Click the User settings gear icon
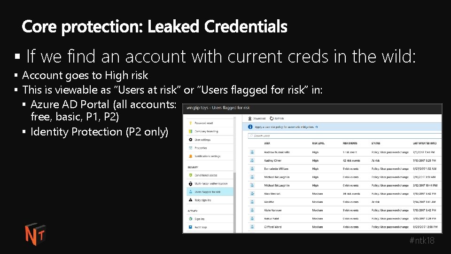 (190, 140)
